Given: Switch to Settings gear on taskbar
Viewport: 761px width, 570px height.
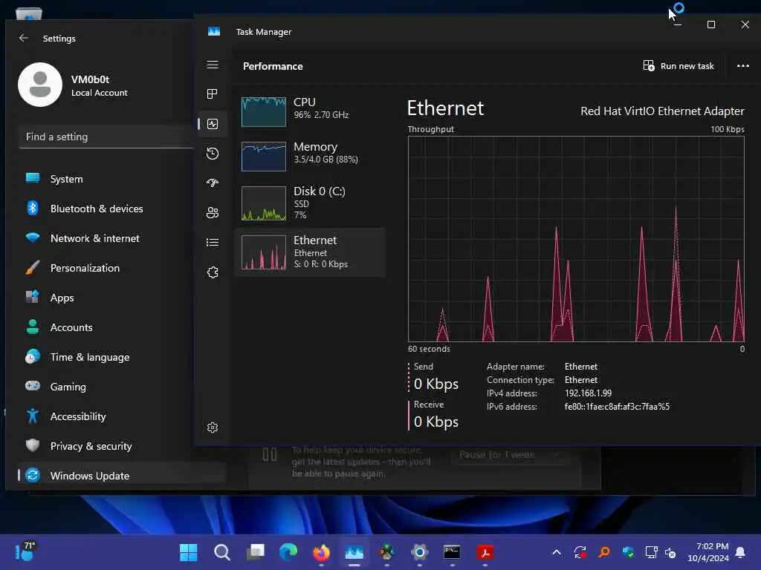Looking at the screenshot, I should 420,552.
